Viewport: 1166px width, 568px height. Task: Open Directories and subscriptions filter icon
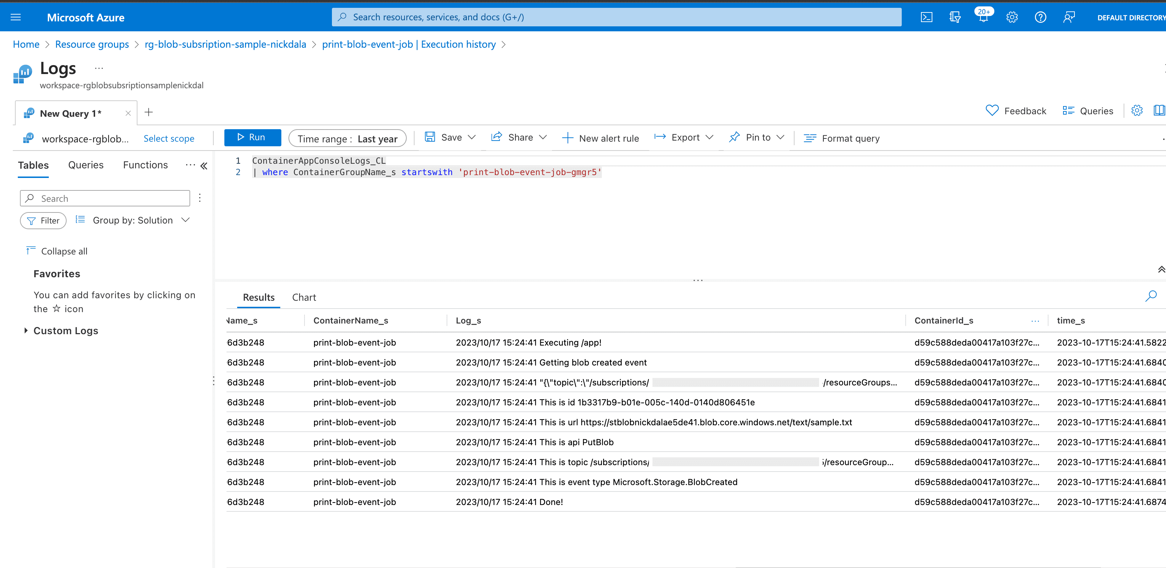point(954,17)
